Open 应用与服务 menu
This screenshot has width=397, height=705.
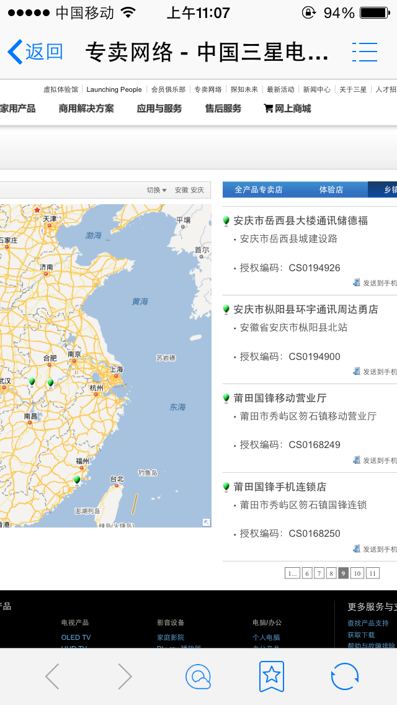click(159, 109)
